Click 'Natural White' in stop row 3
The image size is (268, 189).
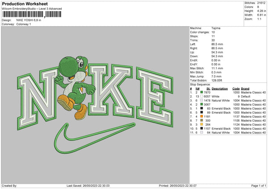[221, 100]
